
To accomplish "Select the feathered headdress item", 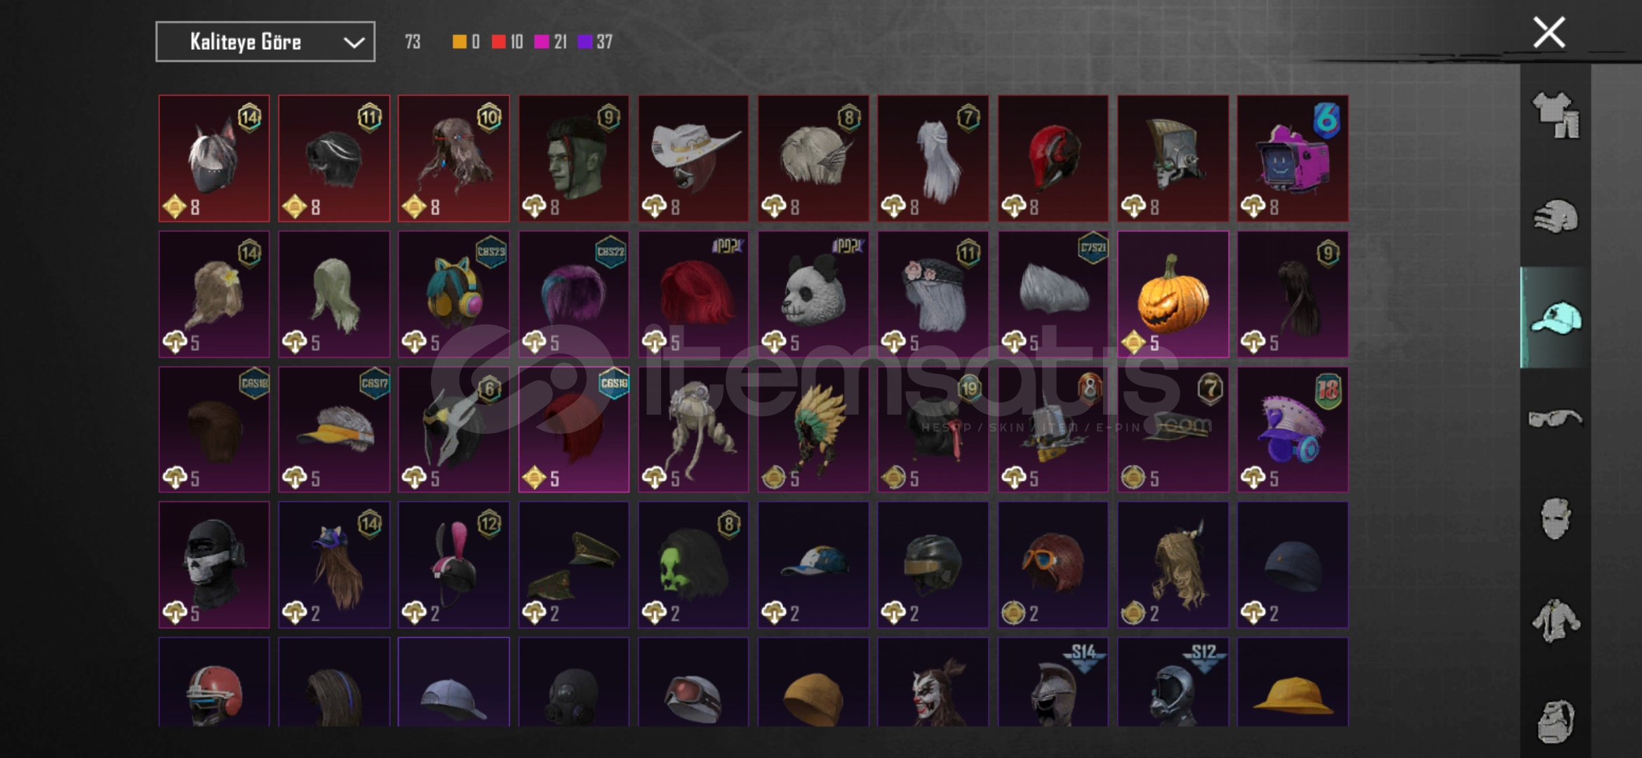I will tap(813, 430).
